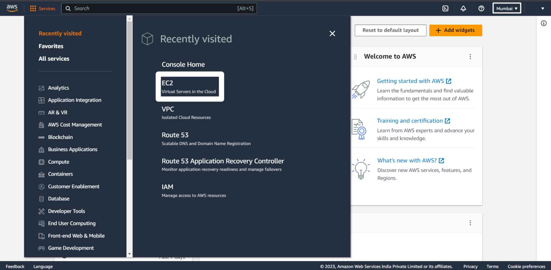The height and width of the screenshot is (270, 551).
Task: Click the search magnifier icon
Action: click(x=68, y=9)
